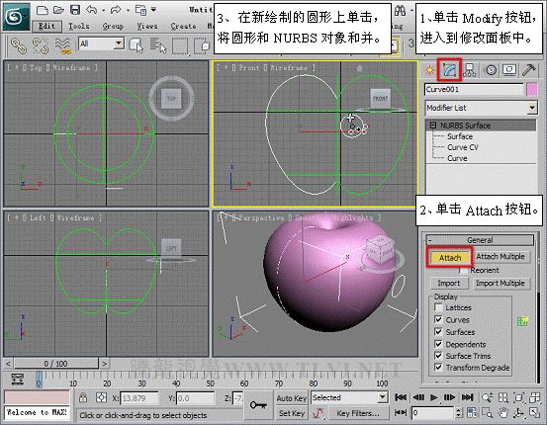The height and width of the screenshot is (425, 547).
Task: Toggle the Set Key mode button
Action: pos(291,413)
